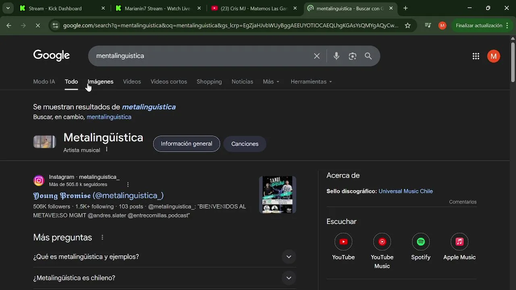
Task: Close the Cris MJ YouTube tab
Action: (x=295, y=8)
